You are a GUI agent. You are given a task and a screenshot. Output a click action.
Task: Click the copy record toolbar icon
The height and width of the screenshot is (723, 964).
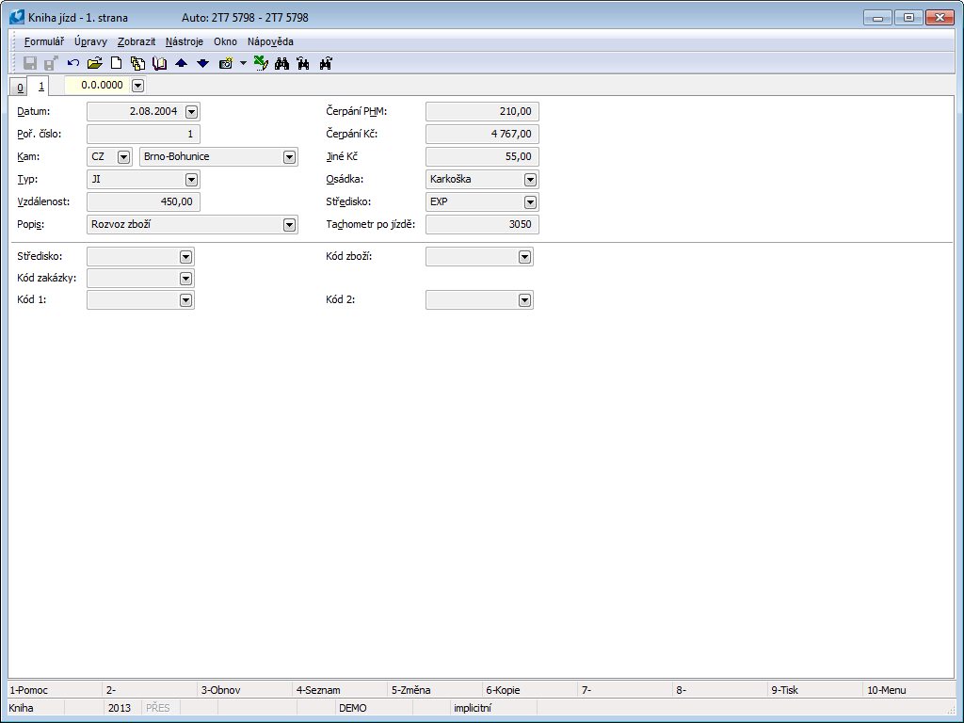[138, 63]
